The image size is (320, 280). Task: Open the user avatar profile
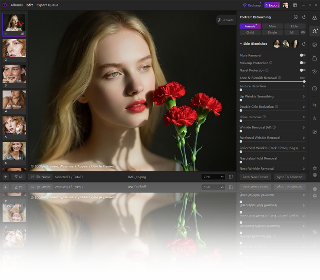286,5
